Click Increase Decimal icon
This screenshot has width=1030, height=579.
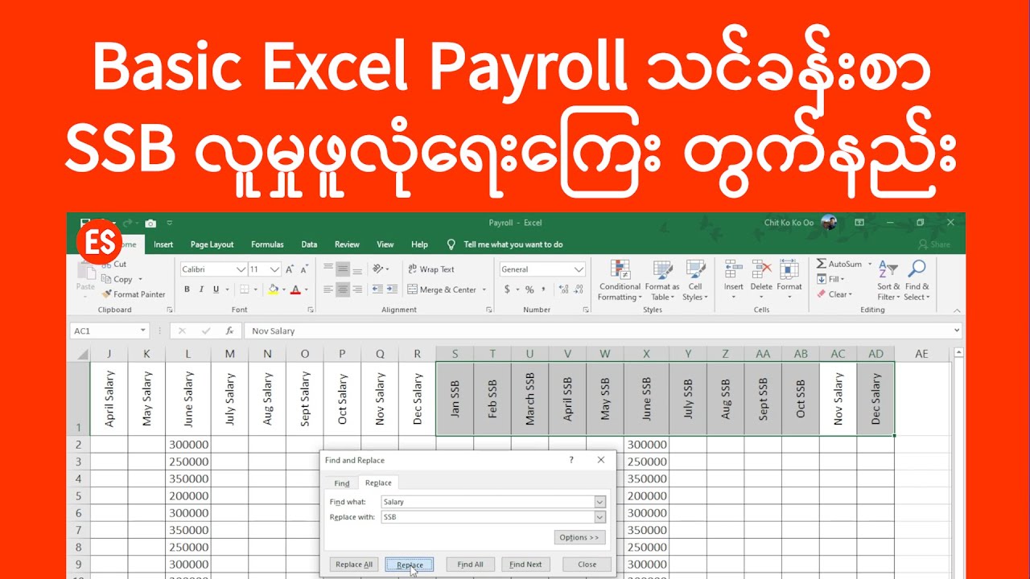click(x=562, y=289)
